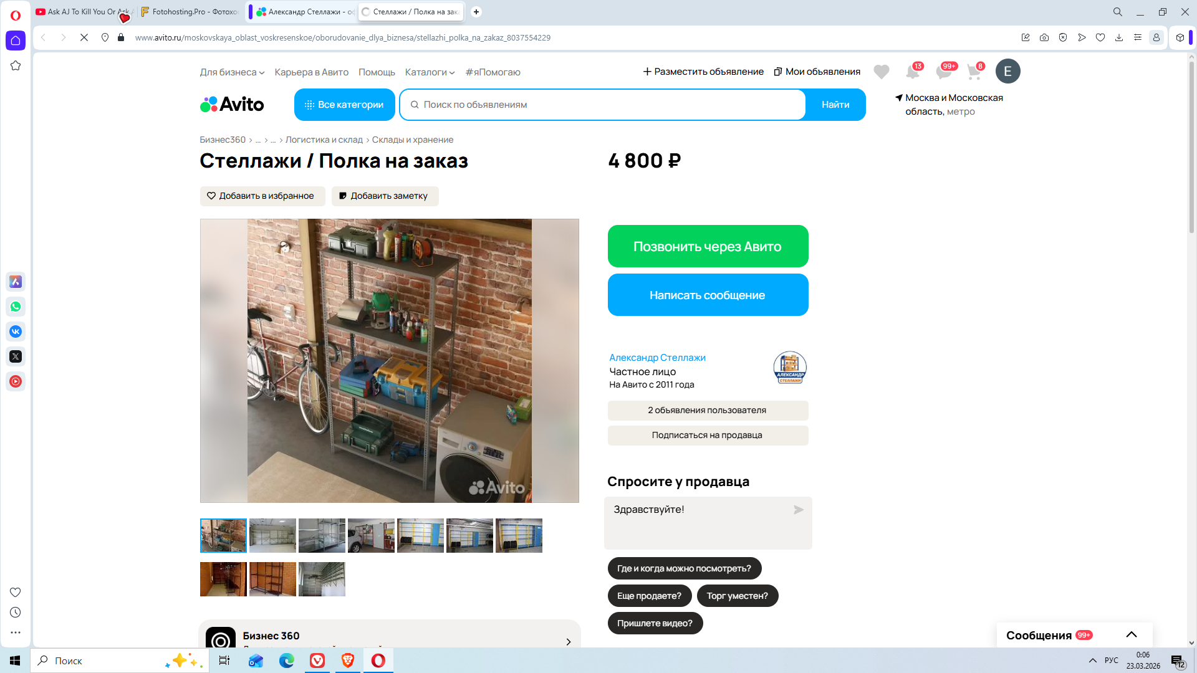This screenshot has height=673, width=1197.
Task: Open VK messenger in Opera sidebar
Action: coord(16,332)
